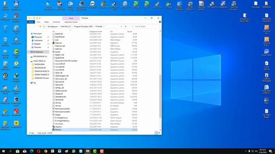Open the Giriş ribbon tab

(39, 22)
